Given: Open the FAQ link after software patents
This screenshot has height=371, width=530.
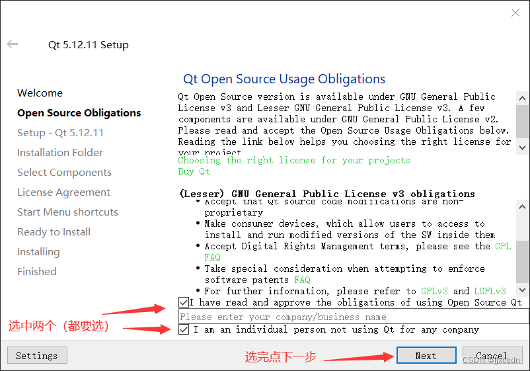Looking at the screenshot, I should [302, 280].
